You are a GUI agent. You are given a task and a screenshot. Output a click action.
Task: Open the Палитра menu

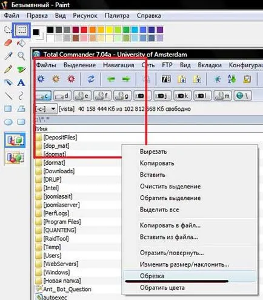[117, 16]
